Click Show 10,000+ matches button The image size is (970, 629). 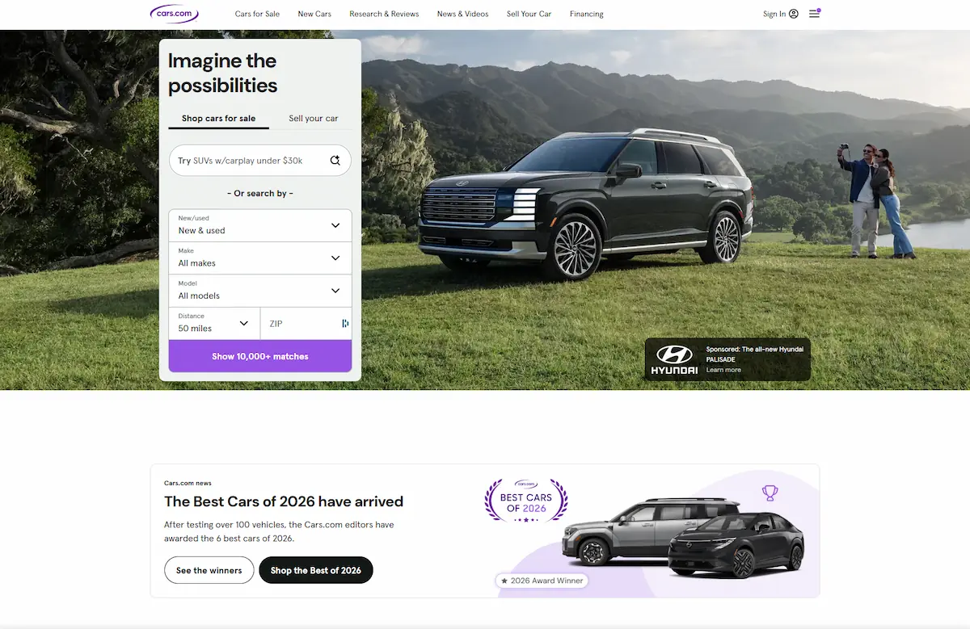(x=260, y=356)
